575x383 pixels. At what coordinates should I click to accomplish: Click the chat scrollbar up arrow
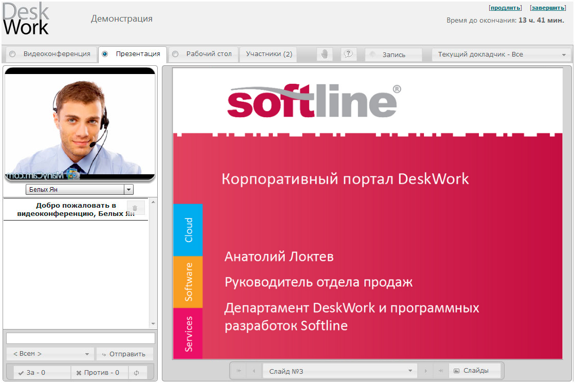(x=153, y=202)
